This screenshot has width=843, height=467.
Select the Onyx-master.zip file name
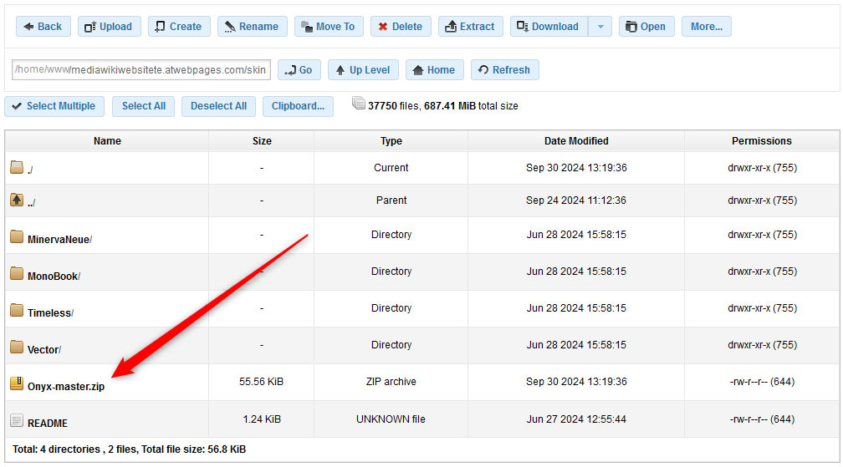66,387
